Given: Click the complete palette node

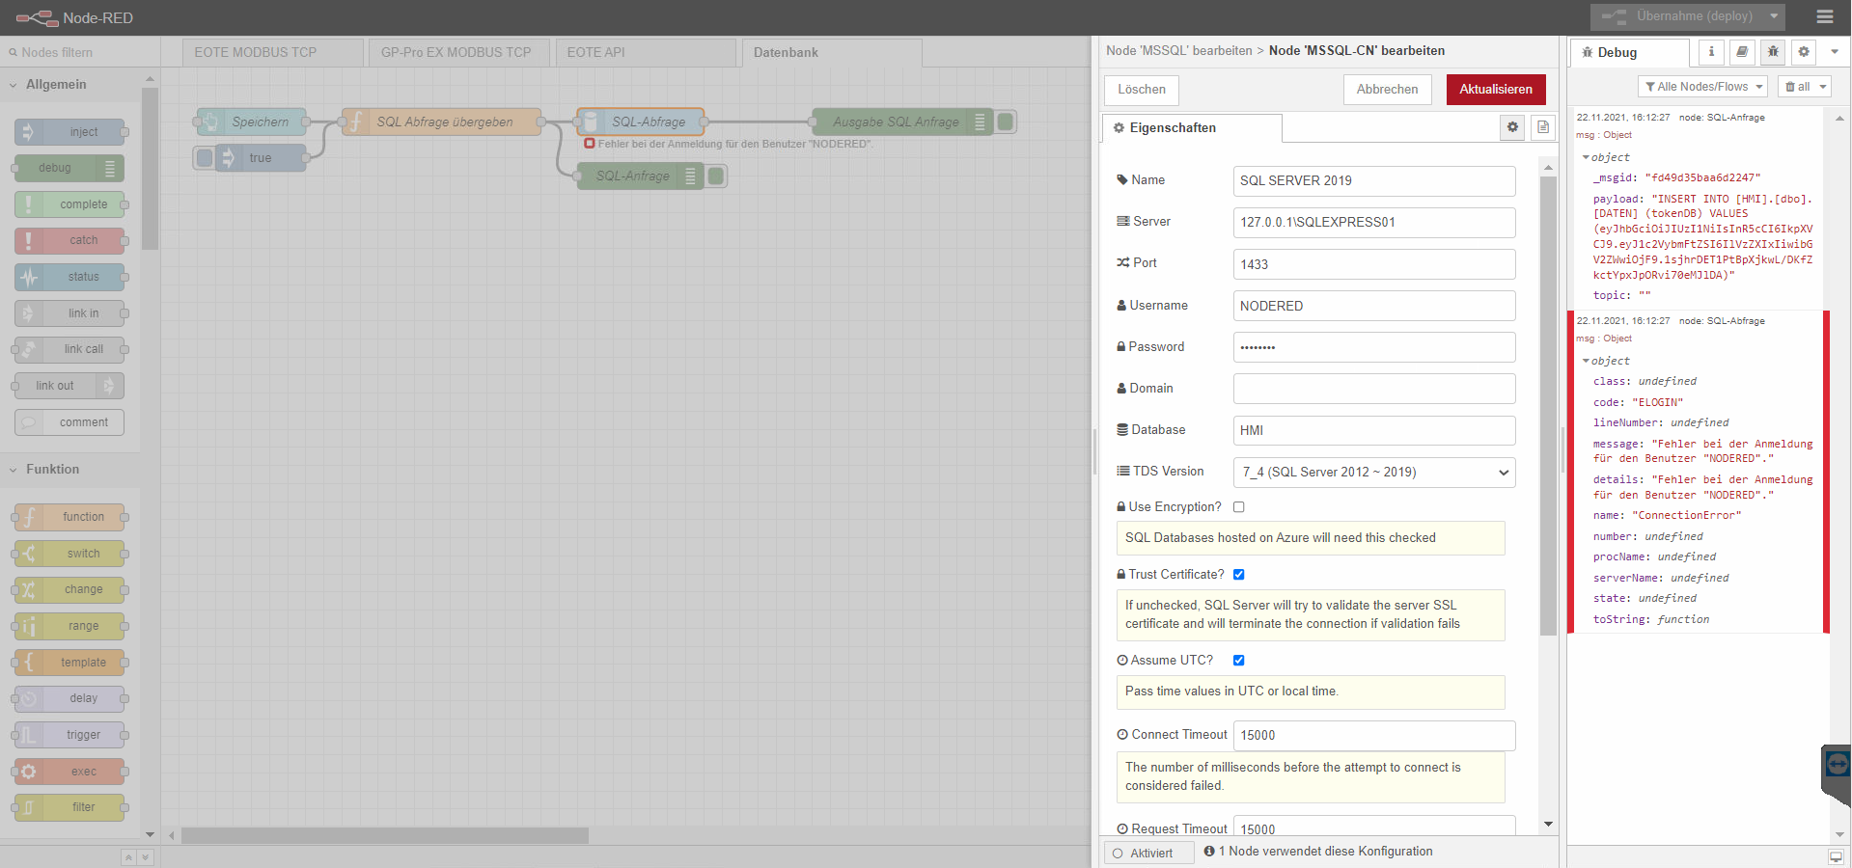Looking at the screenshot, I should (69, 204).
